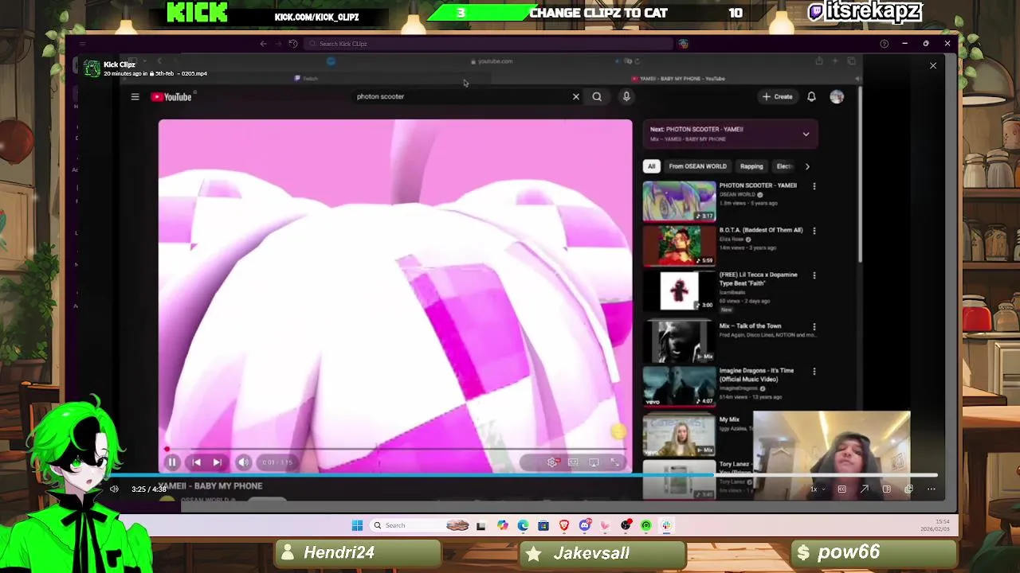Switch to the Twitch browser tab
The image size is (1020, 573).
(307, 78)
